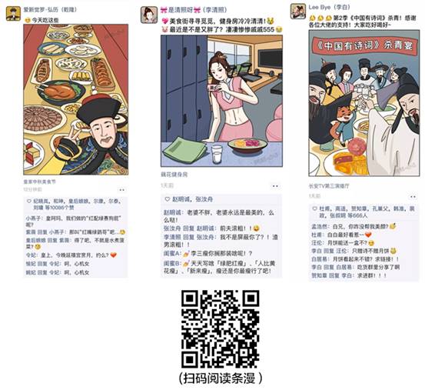425x390 pixels.
Task: Enlarge the 中国有诗词 wrap banquet picture
Action: (364, 103)
